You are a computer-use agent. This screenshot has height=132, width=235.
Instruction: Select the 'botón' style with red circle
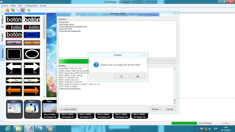point(14,27)
